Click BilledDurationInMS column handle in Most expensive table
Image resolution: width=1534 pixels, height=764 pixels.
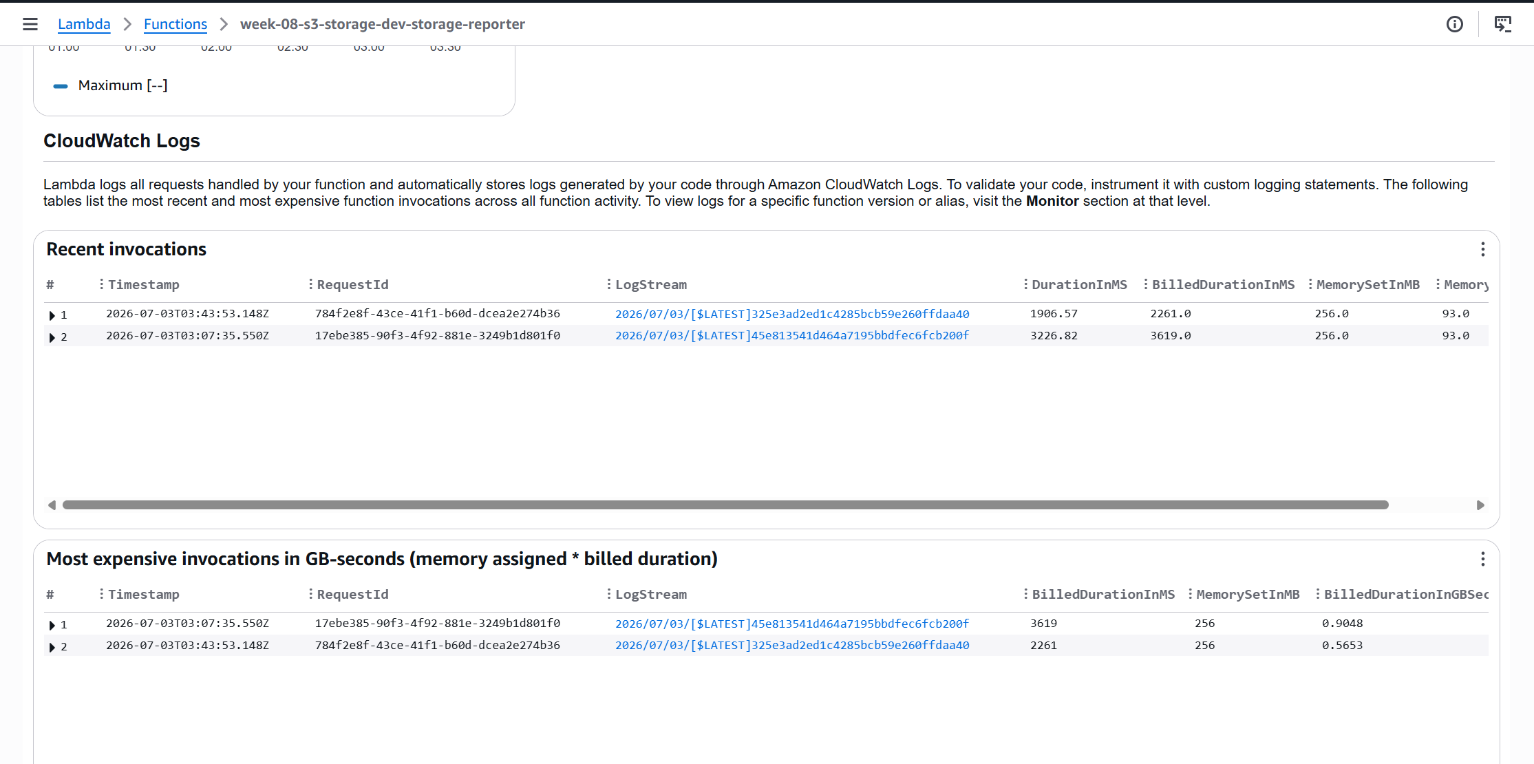point(1025,594)
